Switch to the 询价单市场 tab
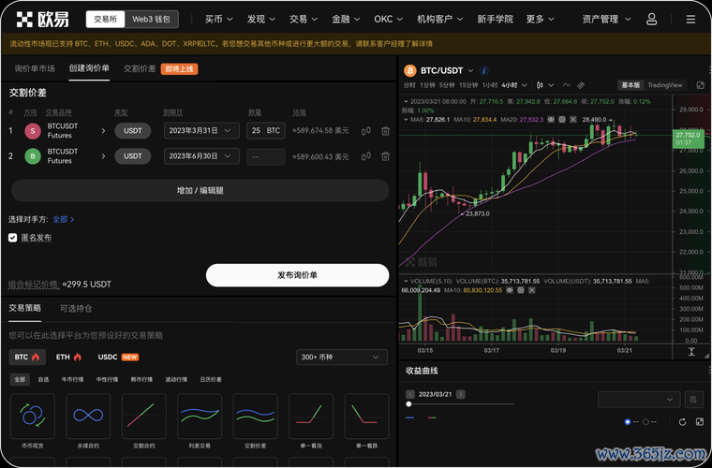 [35, 68]
